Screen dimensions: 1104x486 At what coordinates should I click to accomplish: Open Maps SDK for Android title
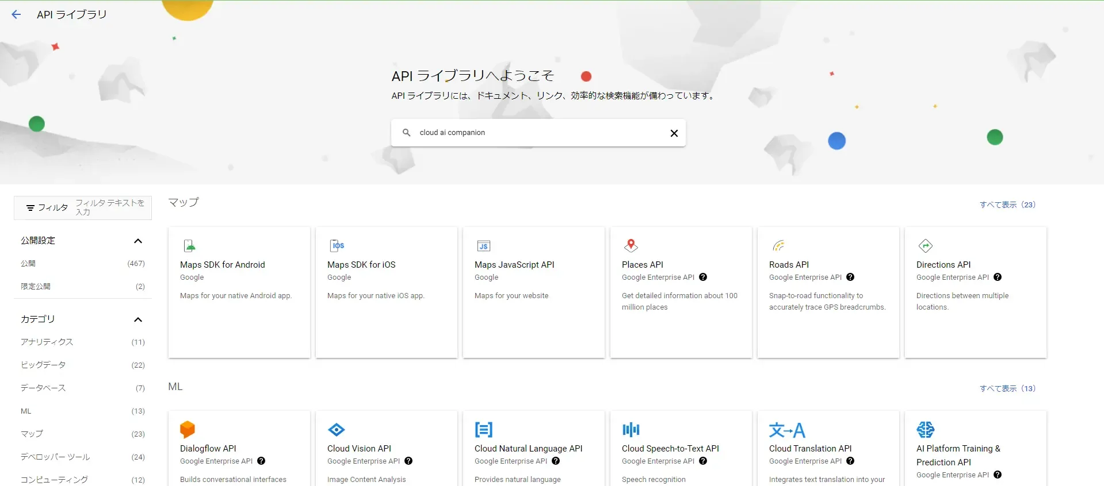pyautogui.click(x=223, y=265)
